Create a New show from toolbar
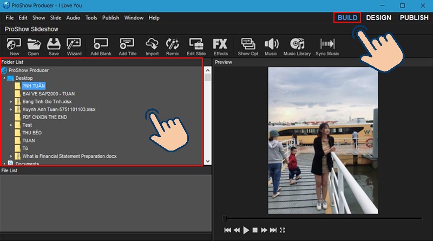 point(14,47)
